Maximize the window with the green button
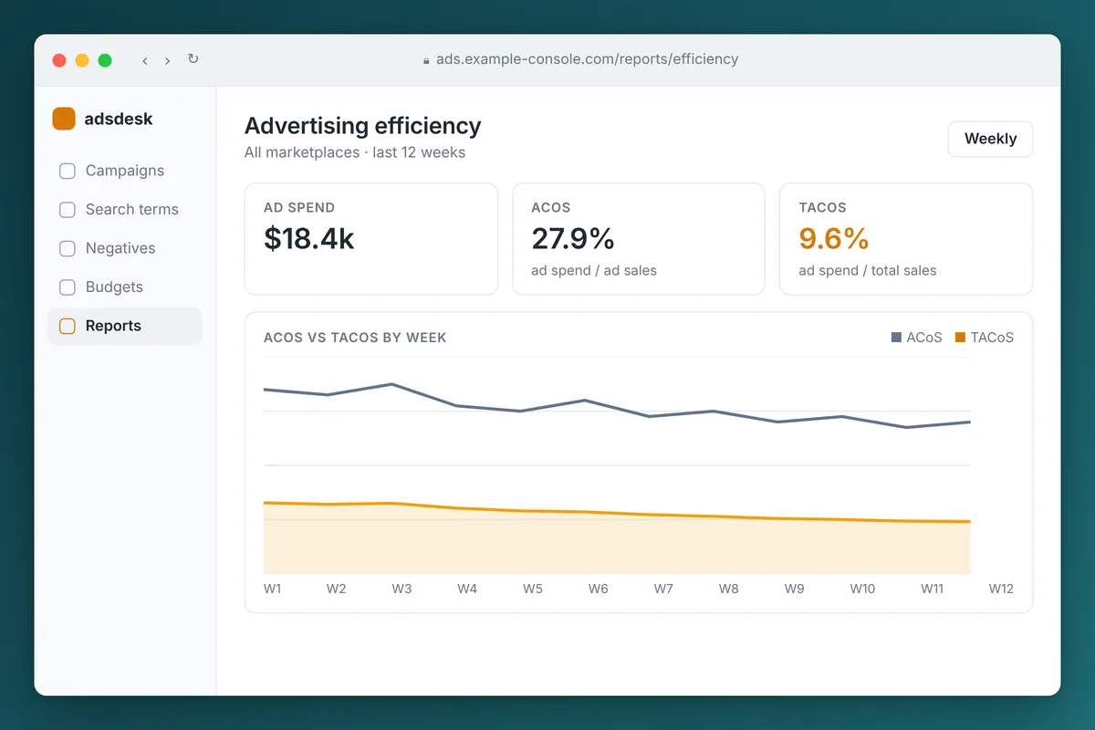Viewport: 1095px width, 730px height. tap(105, 60)
